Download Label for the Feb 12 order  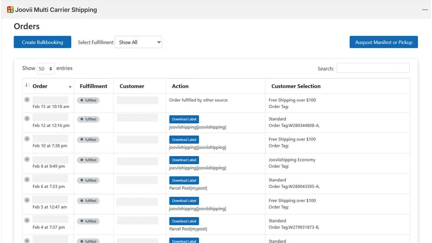[x=184, y=119]
